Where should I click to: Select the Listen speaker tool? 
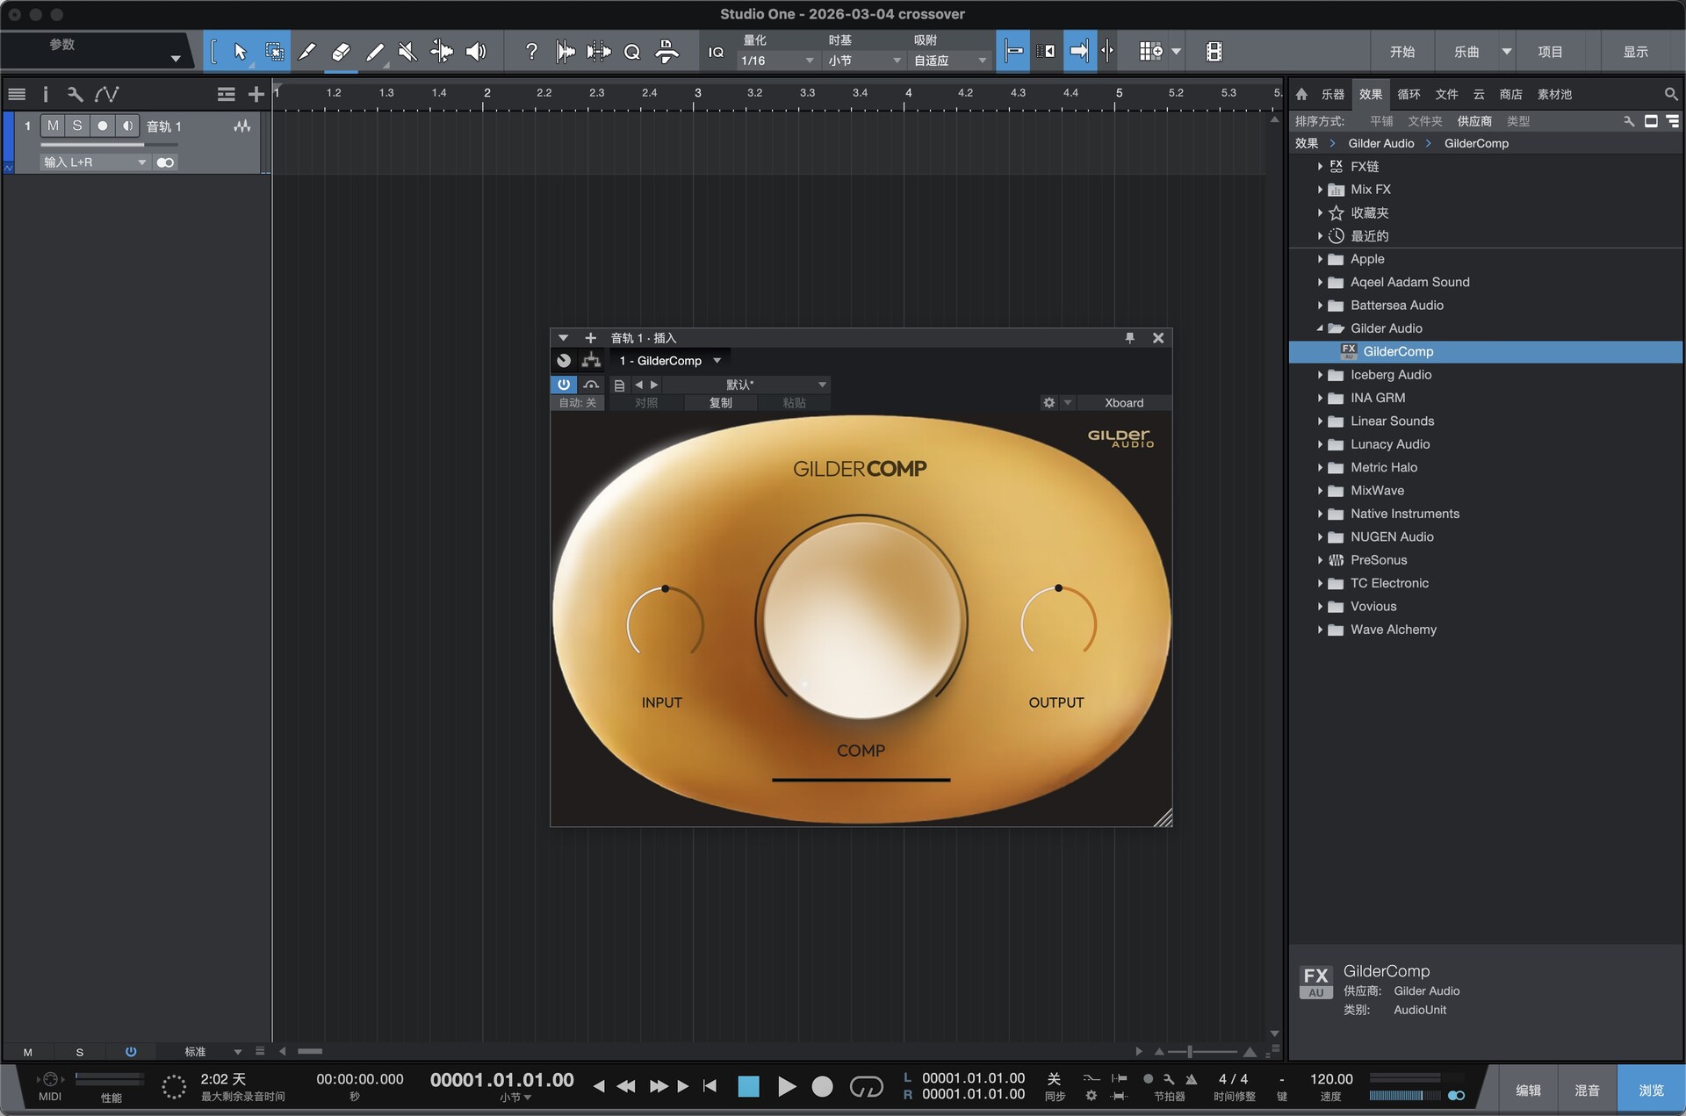(x=476, y=52)
